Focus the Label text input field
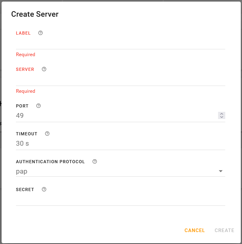 pos(120,43)
